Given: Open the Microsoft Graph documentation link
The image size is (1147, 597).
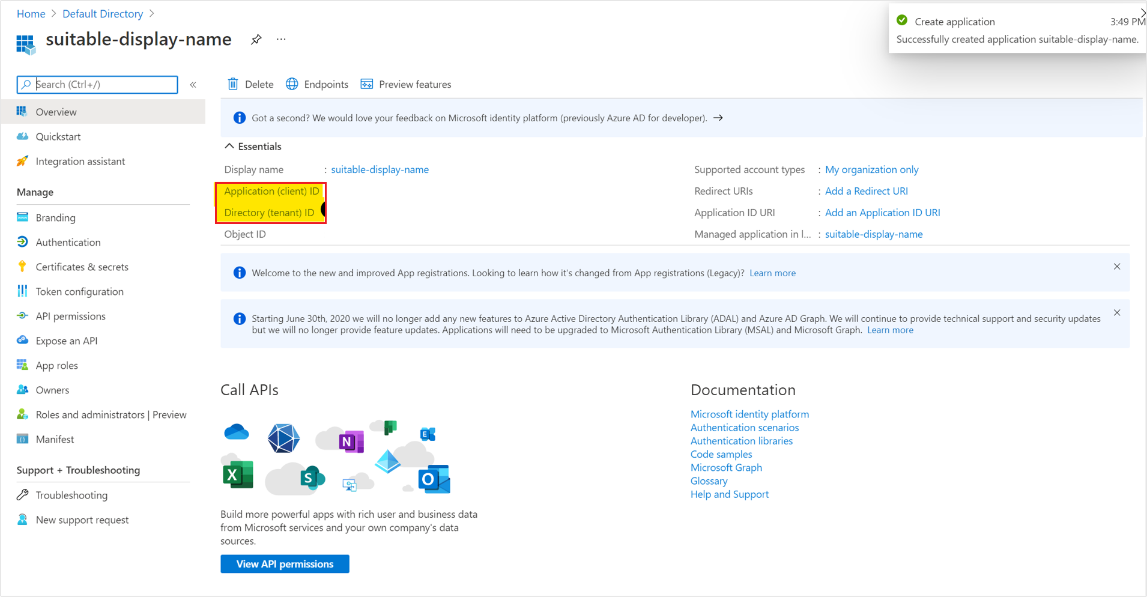Looking at the screenshot, I should pyautogui.click(x=726, y=468).
